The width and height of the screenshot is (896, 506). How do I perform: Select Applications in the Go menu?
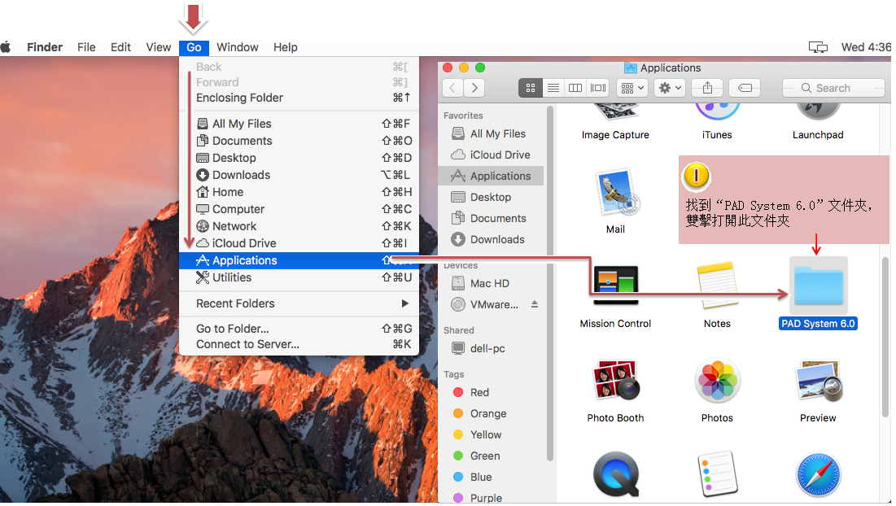point(299,260)
